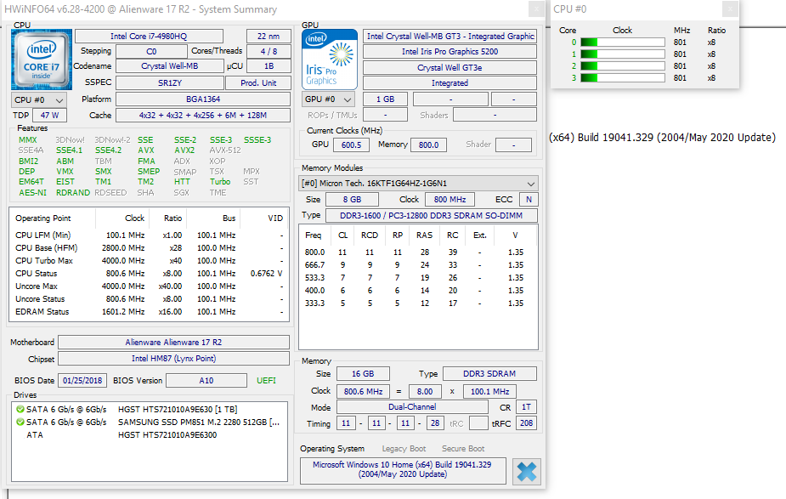
Task: Click the DDR3-1600 memory type field
Action: [x=432, y=216]
